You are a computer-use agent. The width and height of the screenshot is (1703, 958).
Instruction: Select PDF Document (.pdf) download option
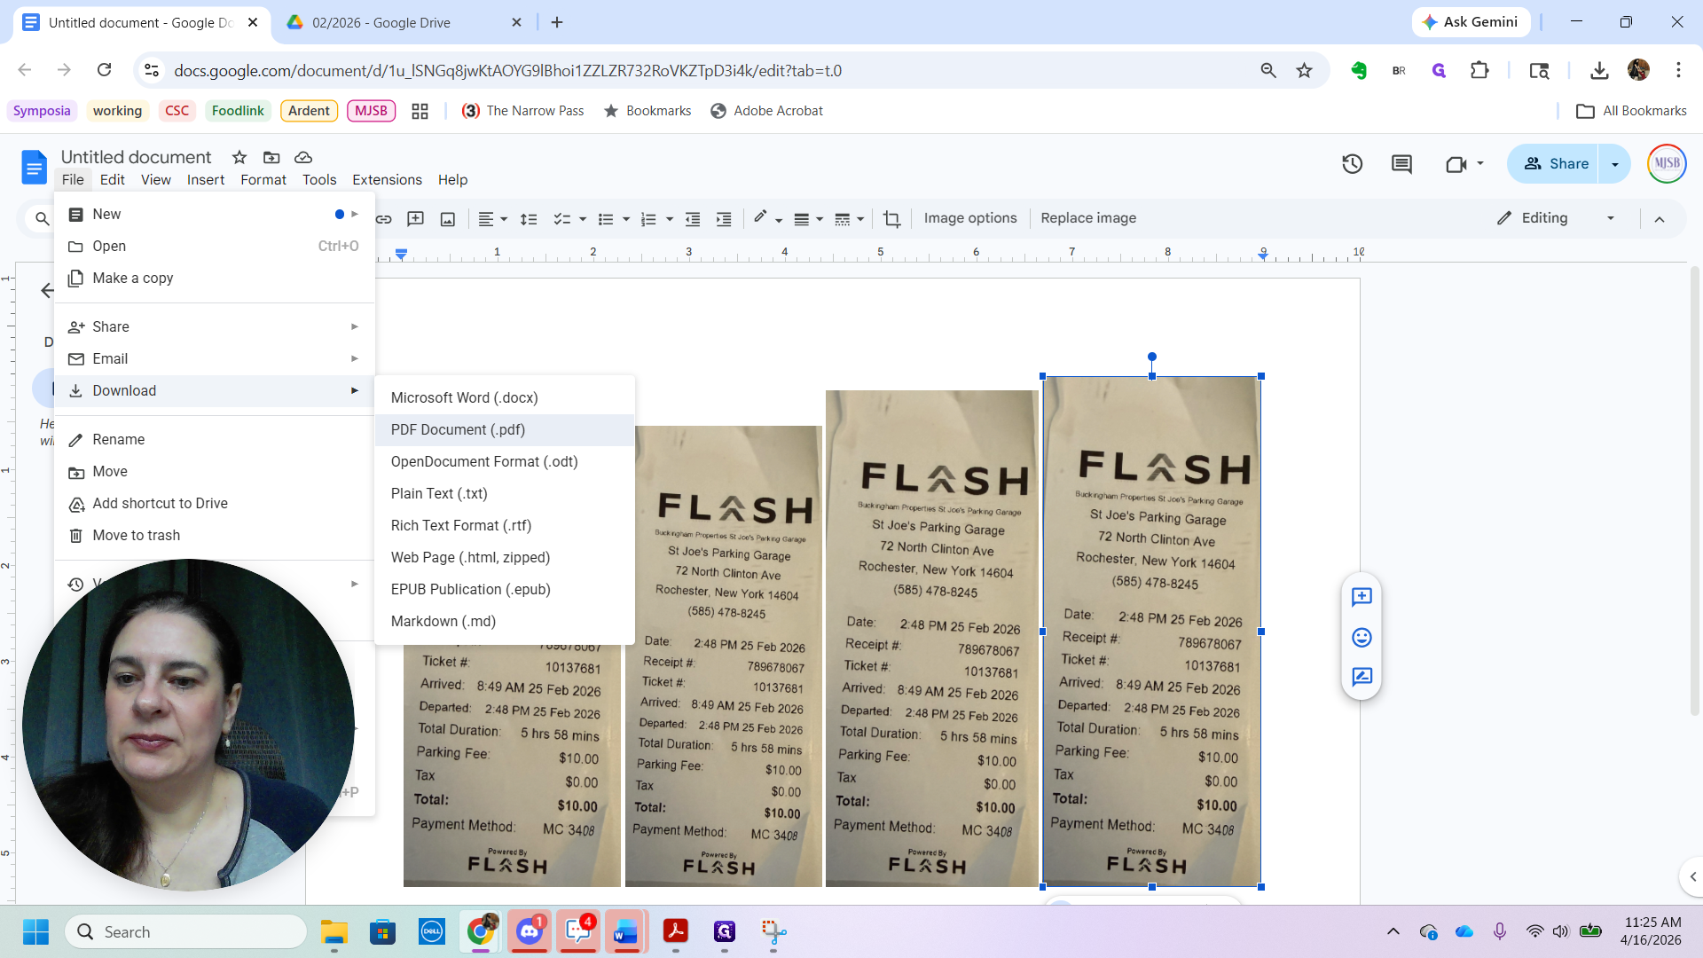click(458, 429)
